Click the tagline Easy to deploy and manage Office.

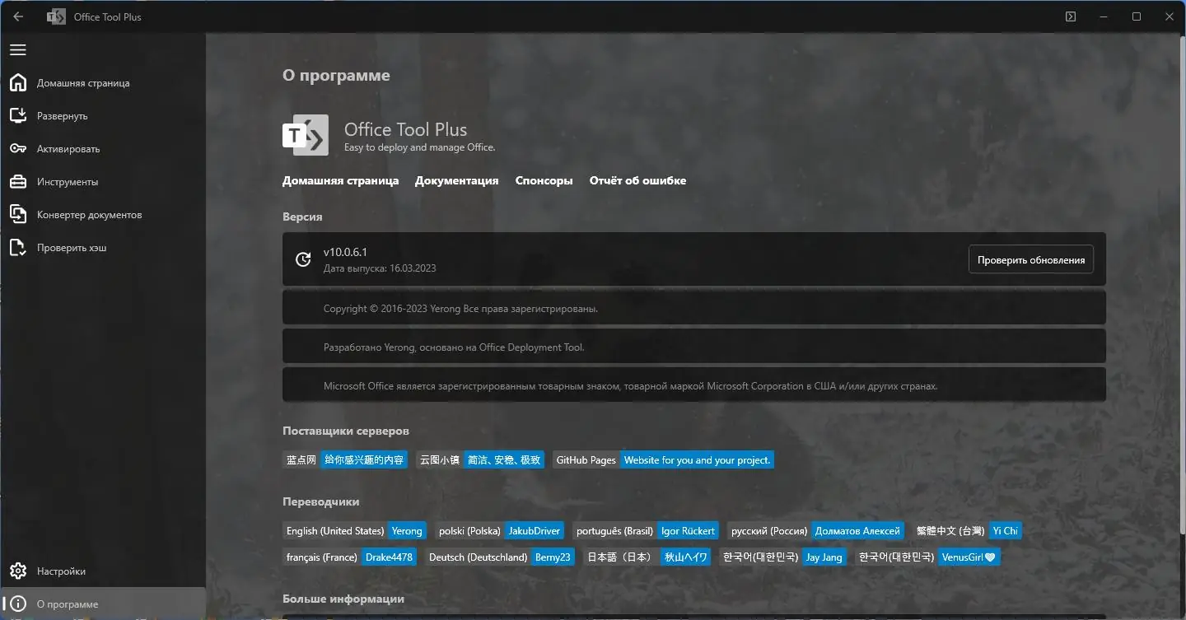(x=419, y=147)
